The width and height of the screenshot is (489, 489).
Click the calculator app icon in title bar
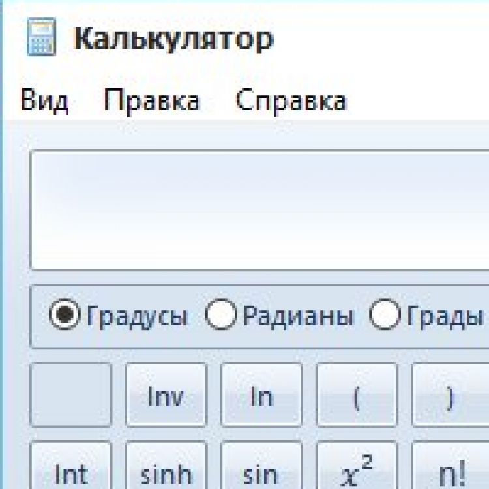click(40, 39)
